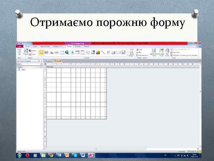
Task: Click the Detail section bar
Action: [x=122, y=67]
